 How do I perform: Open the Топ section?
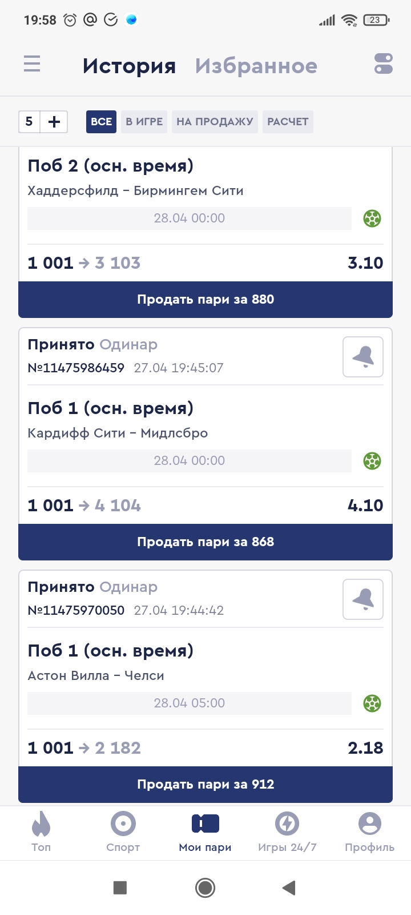coord(41,832)
